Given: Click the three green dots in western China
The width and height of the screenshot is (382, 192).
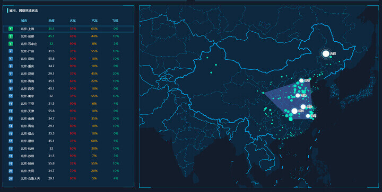Looking at the screenshot, I should (212, 65).
